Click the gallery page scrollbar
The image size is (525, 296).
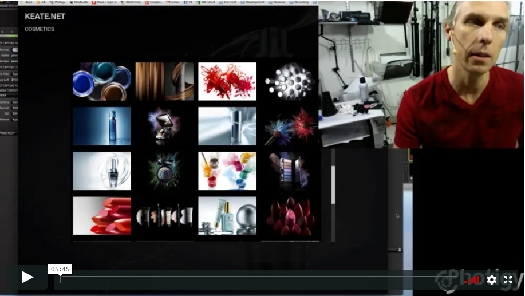(333, 184)
